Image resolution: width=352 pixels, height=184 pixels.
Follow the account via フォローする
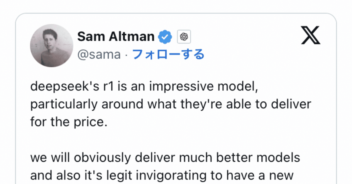tap(168, 54)
